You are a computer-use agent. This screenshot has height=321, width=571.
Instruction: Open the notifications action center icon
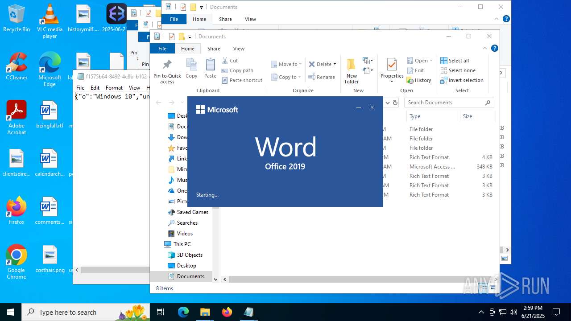[x=556, y=312]
